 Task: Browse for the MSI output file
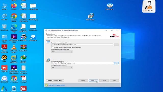click(116, 63)
